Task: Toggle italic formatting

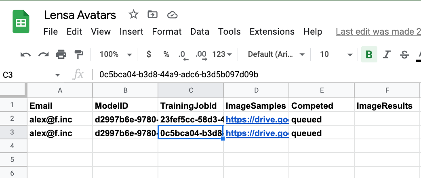Action: (387, 54)
